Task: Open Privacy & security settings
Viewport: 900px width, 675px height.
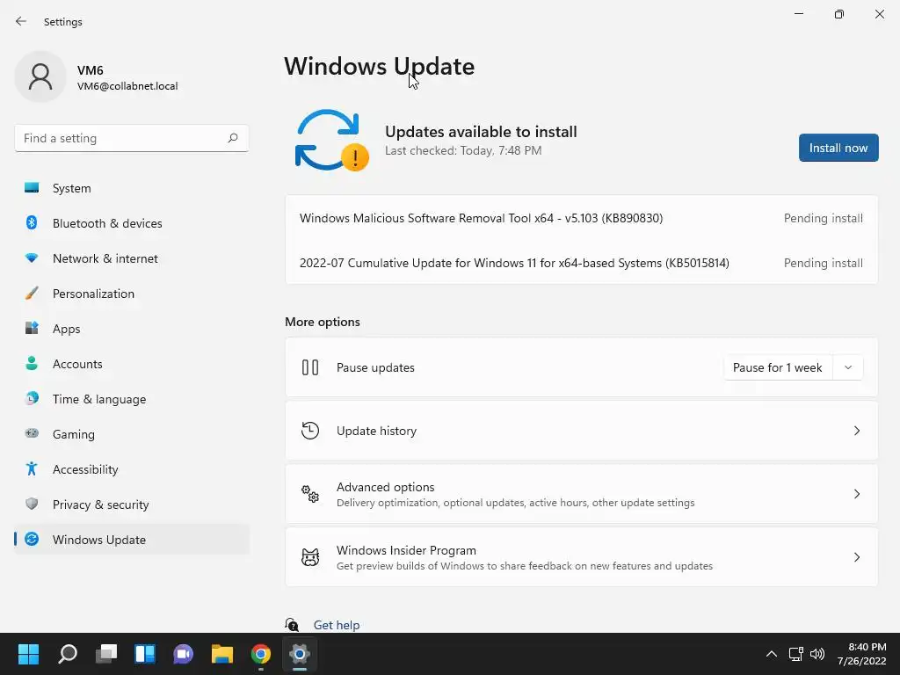Action: tap(132, 504)
